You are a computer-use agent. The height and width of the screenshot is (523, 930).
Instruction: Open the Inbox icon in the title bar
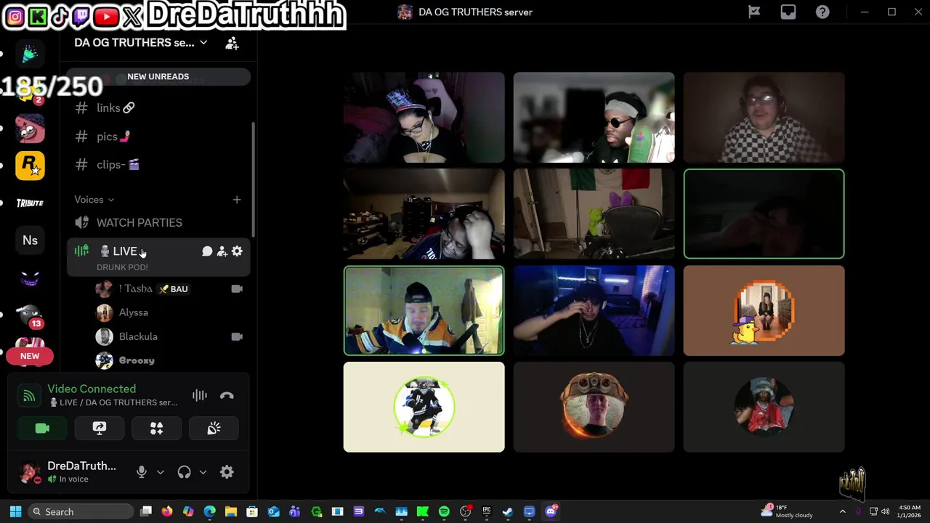pyautogui.click(x=788, y=12)
